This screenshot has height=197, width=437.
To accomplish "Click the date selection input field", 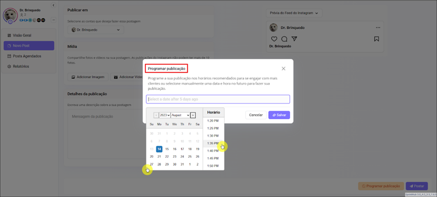I will (218, 99).
